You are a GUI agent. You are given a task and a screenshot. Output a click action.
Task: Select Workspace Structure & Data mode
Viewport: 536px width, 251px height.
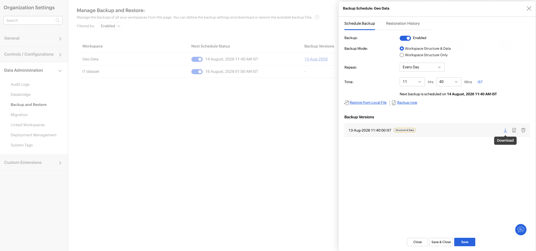click(x=402, y=49)
